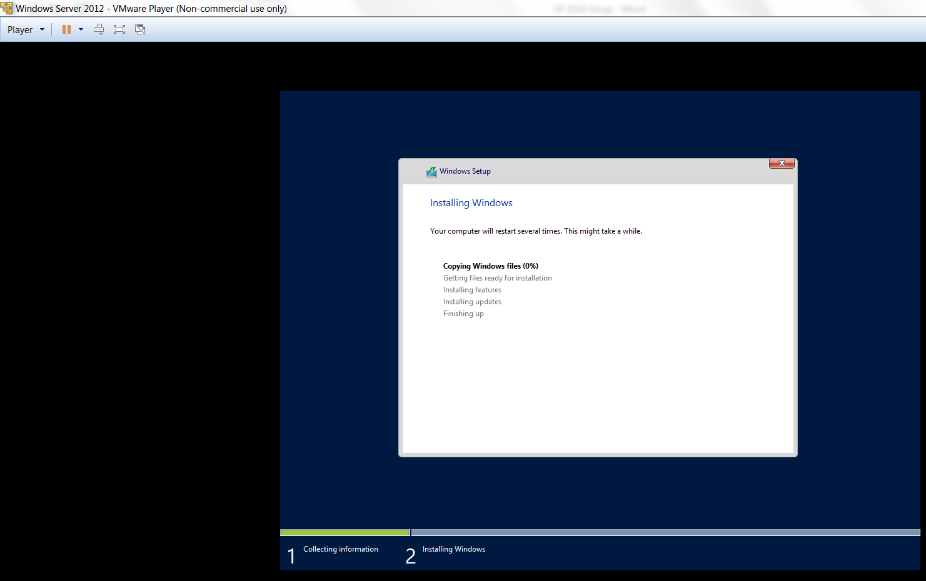The image size is (926, 581).
Task: Click the "Windows Setup" dialog title text
Action: pos(465,171)
